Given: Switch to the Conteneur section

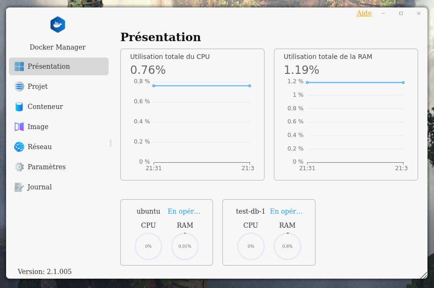Looking at the screenshot, I should (x=45, y=107).
